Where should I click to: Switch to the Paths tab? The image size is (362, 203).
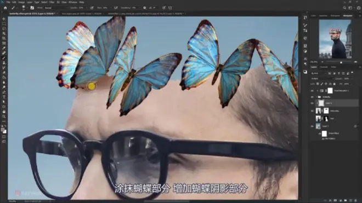pos(333,67)
